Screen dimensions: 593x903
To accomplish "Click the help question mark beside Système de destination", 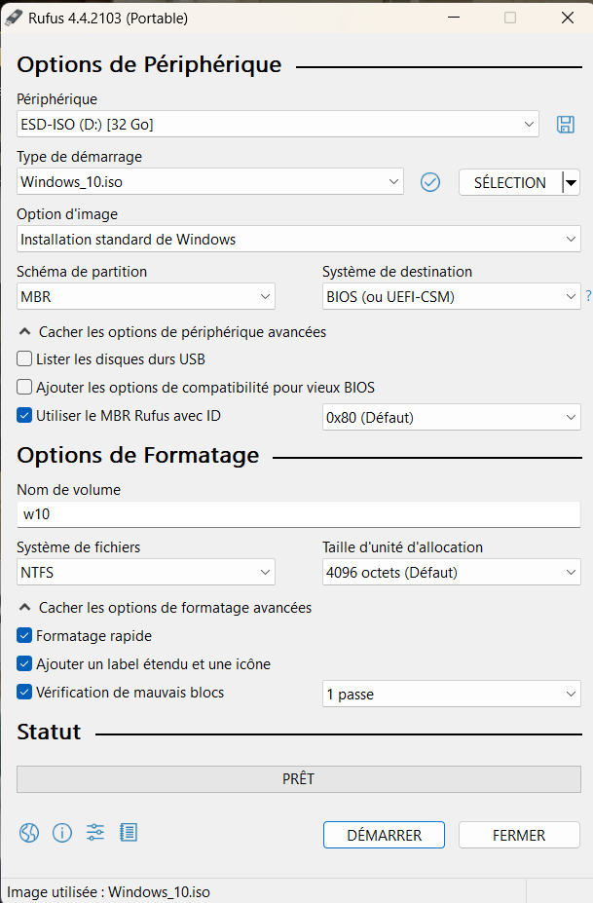I will point(588,296).
